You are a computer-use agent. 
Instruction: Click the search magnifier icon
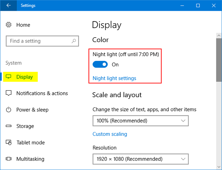point(74,41)
